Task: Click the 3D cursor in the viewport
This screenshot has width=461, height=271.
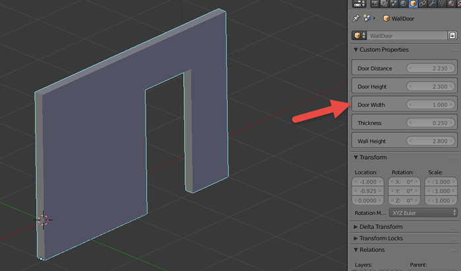Action: (x=43, y=220)
